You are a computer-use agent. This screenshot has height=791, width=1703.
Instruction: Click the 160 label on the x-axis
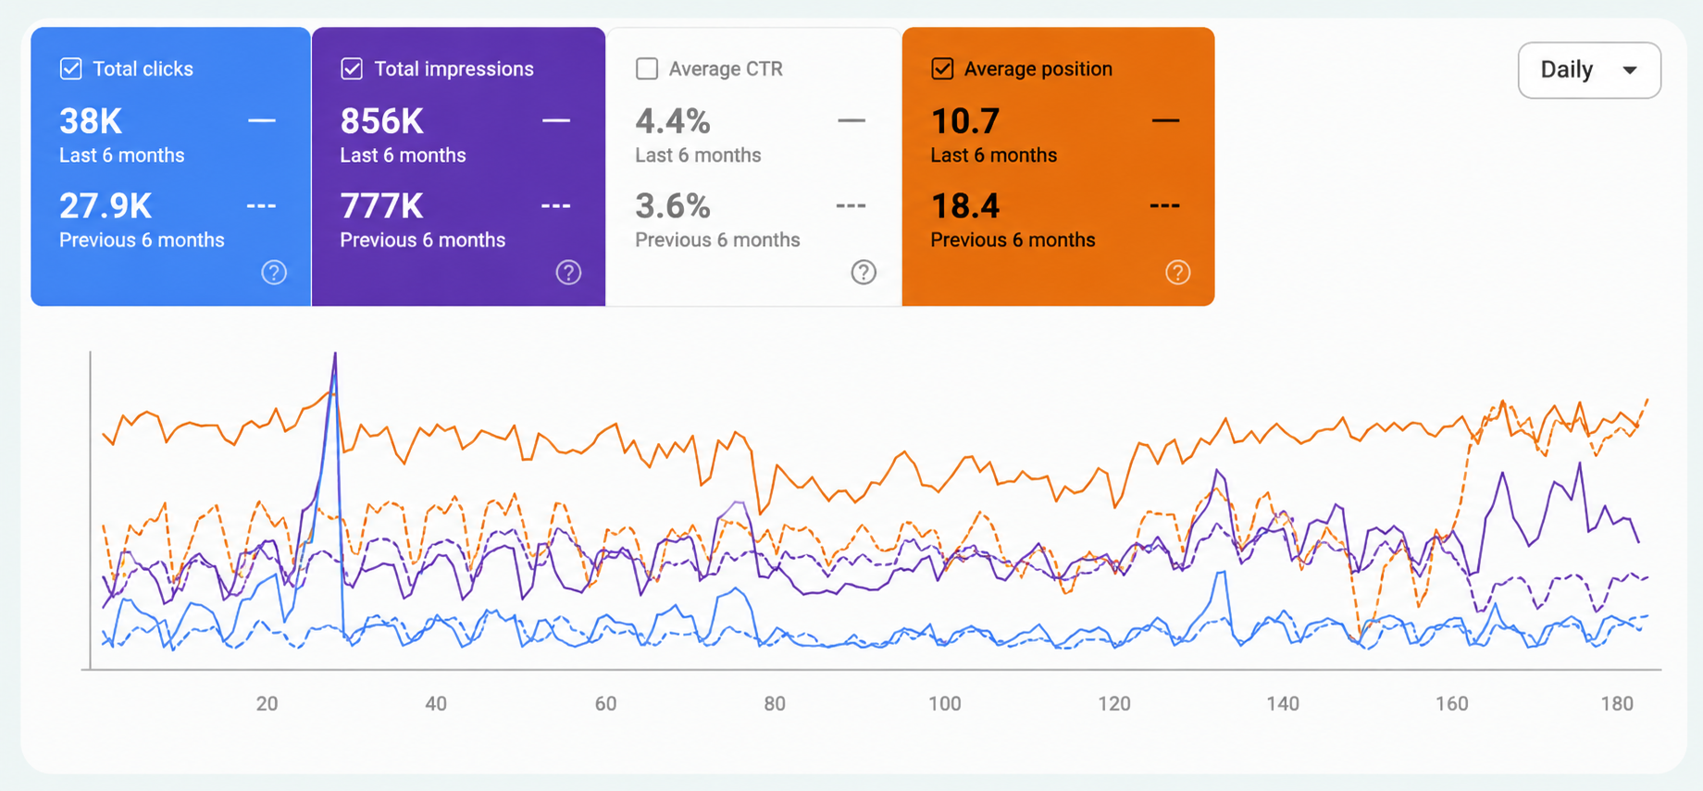(1452, 704)
